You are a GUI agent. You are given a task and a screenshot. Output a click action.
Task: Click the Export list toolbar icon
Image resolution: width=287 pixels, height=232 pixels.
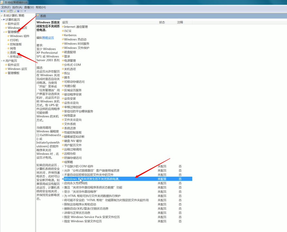tap(14, 11)
